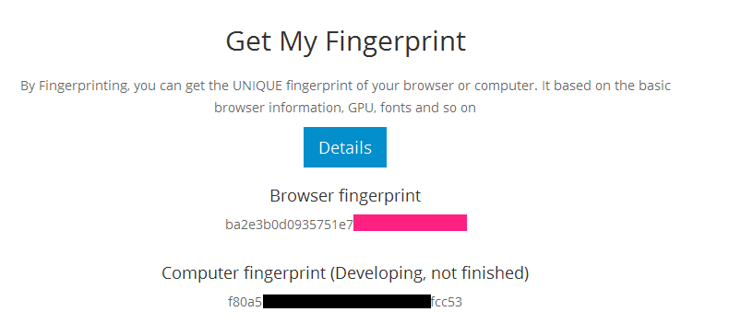
Task: Click the blue Details button
Action: coord(345,147)
